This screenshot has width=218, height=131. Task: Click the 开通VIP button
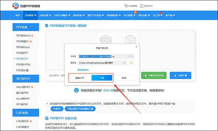click(x=57, y=109)
